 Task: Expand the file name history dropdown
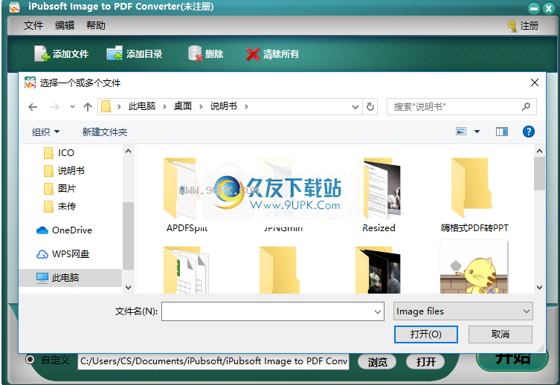[x=378, y=311]
